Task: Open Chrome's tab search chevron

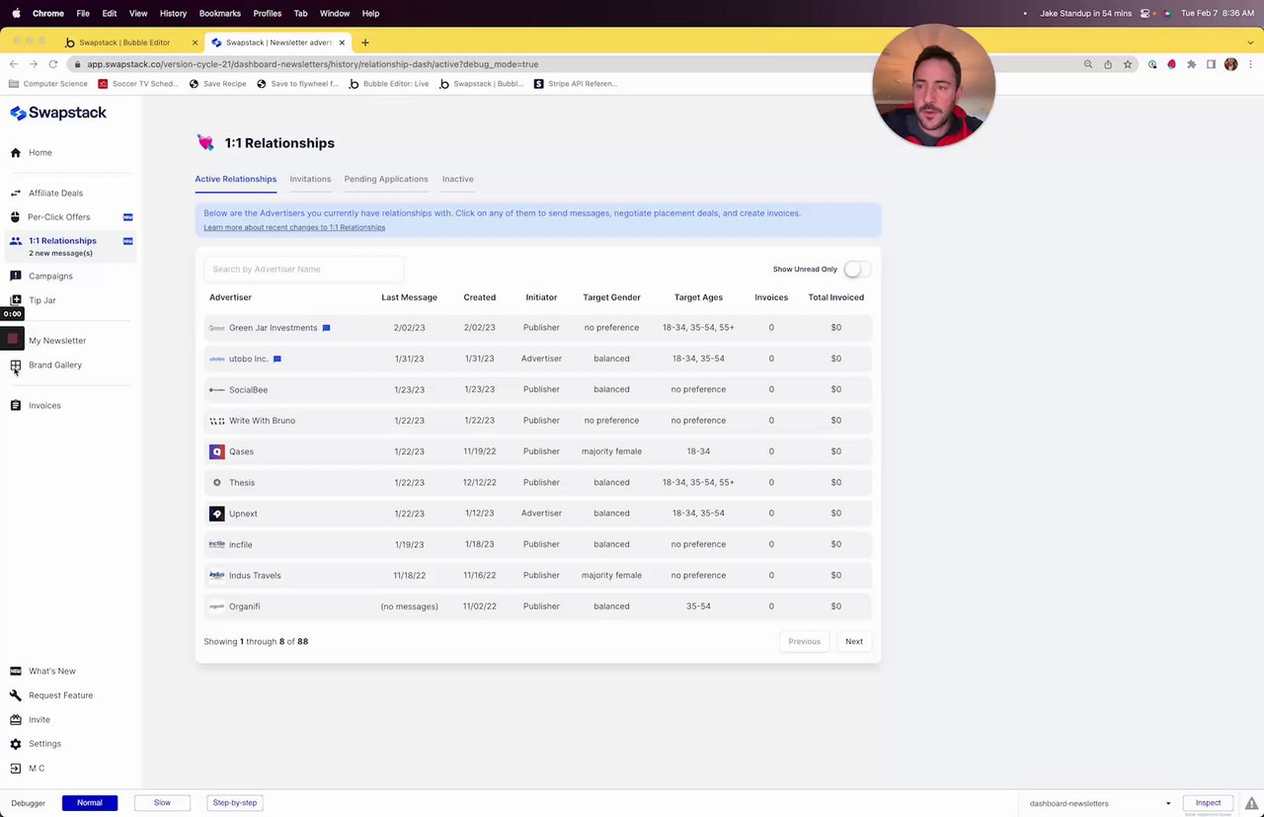Action: [x=1250, y=42]
